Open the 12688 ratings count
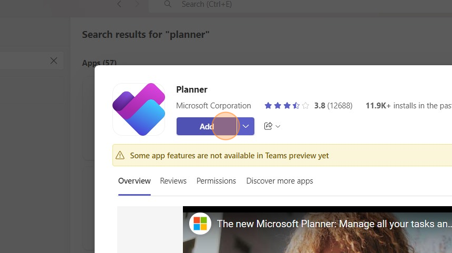 [340, 106]
